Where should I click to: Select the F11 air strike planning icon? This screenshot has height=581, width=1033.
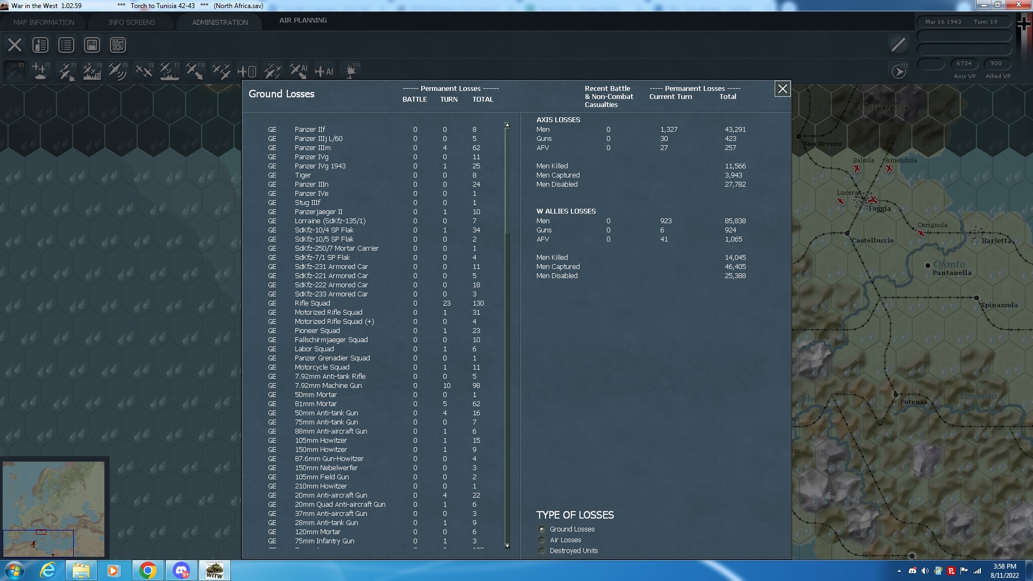[350, 70]
